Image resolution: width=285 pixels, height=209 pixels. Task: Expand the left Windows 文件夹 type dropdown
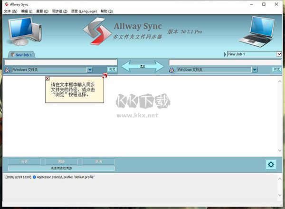(90, 70)
